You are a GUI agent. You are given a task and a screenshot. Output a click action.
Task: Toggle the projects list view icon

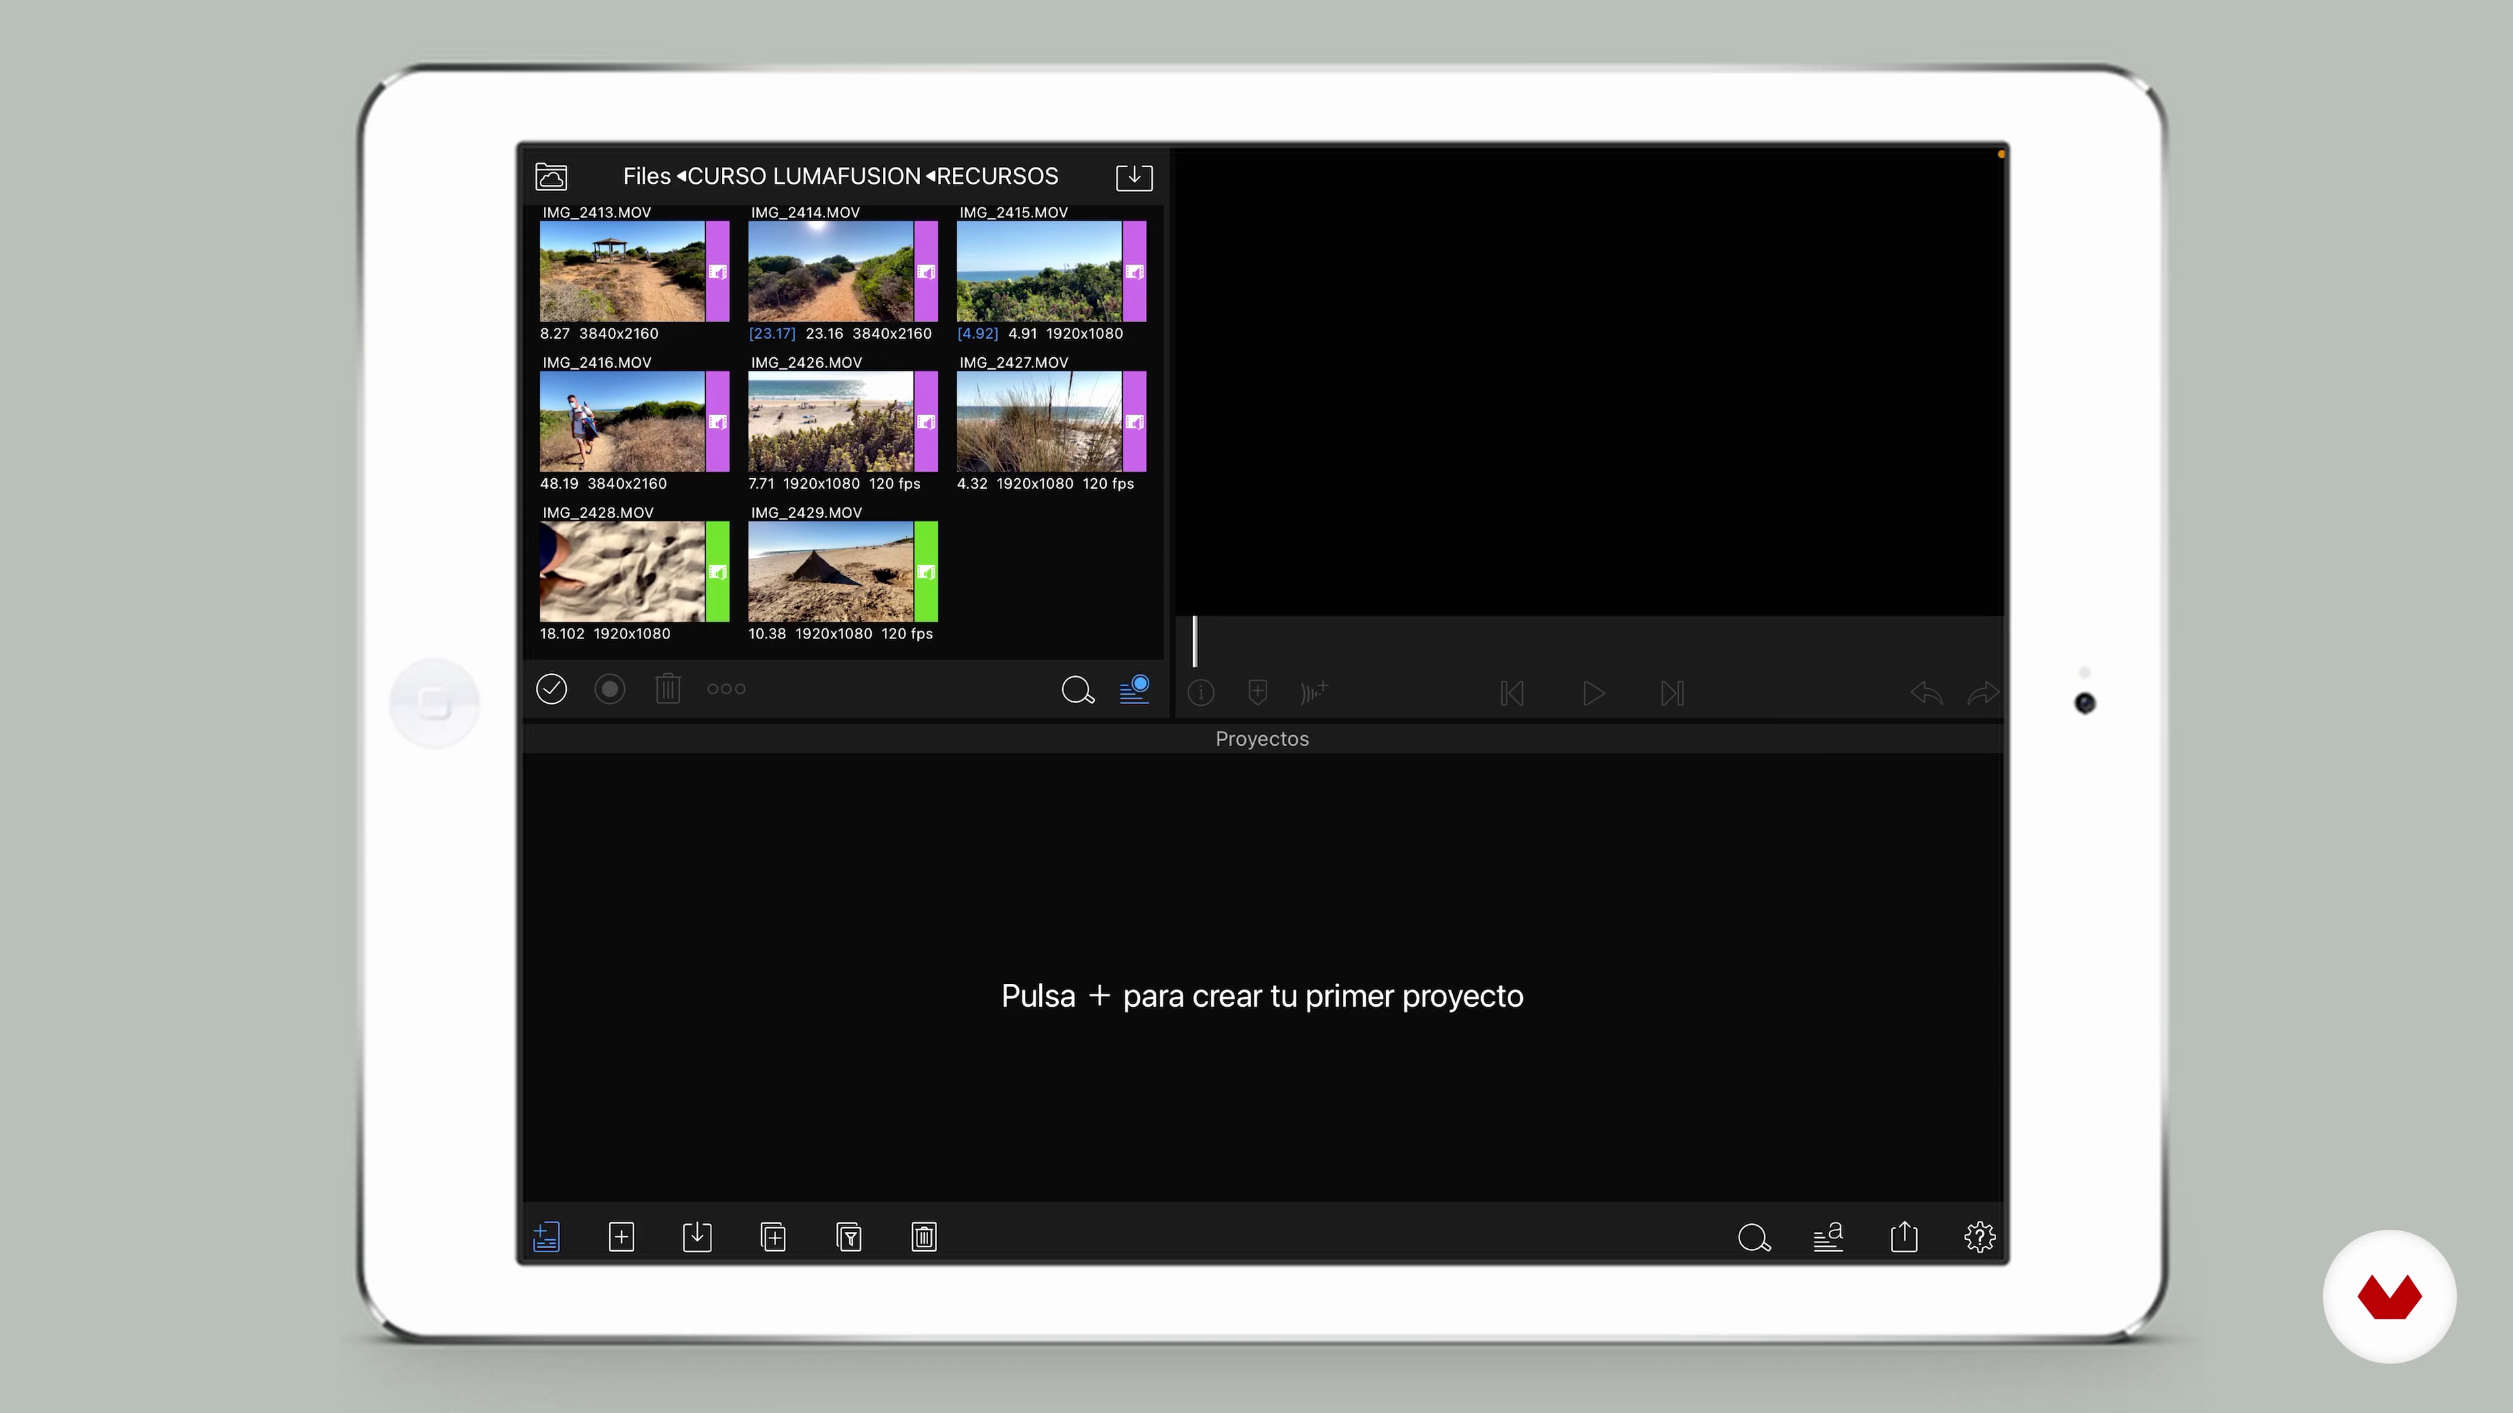tap(546, 1236)
